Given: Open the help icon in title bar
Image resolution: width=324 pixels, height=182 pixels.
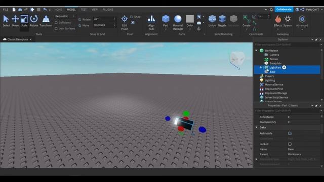Looking at the screenshot, I should [x=297, y=10].
